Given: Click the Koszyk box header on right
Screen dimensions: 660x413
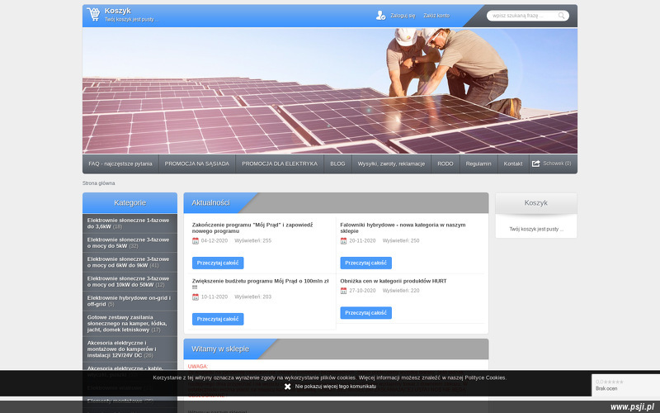Looking at the screenshot, I should [x=535, y=202].
